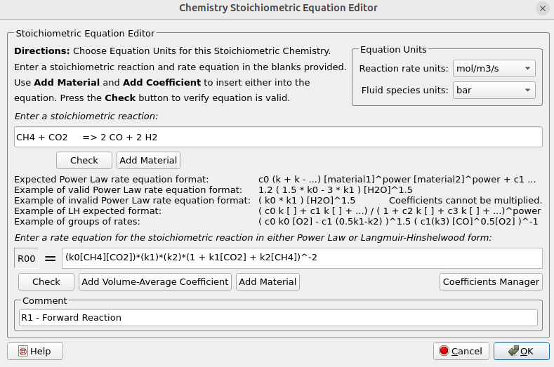Click the Equation Units group heading

coord(393,49)
